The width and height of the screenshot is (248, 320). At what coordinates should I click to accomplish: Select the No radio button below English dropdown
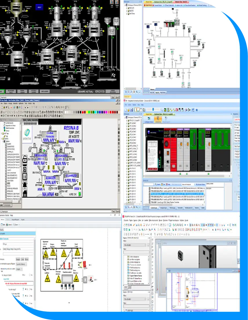pyautogui.click(x=30, y=274)
